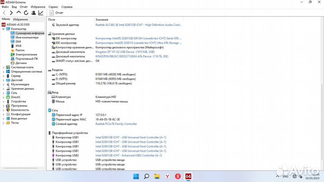The height and width of the screenshot is (182, 324).
Task: Switch to the Меню tab
Action: pyautogui.click(x=6, y=19)
